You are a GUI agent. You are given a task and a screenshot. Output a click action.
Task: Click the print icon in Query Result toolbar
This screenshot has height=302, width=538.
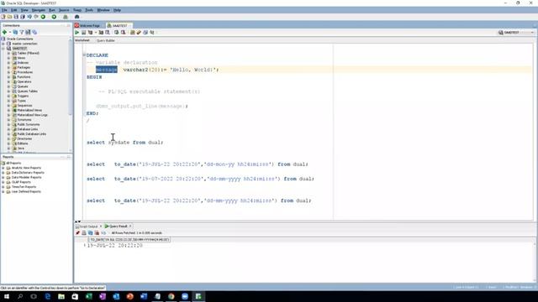click(84, 233)
